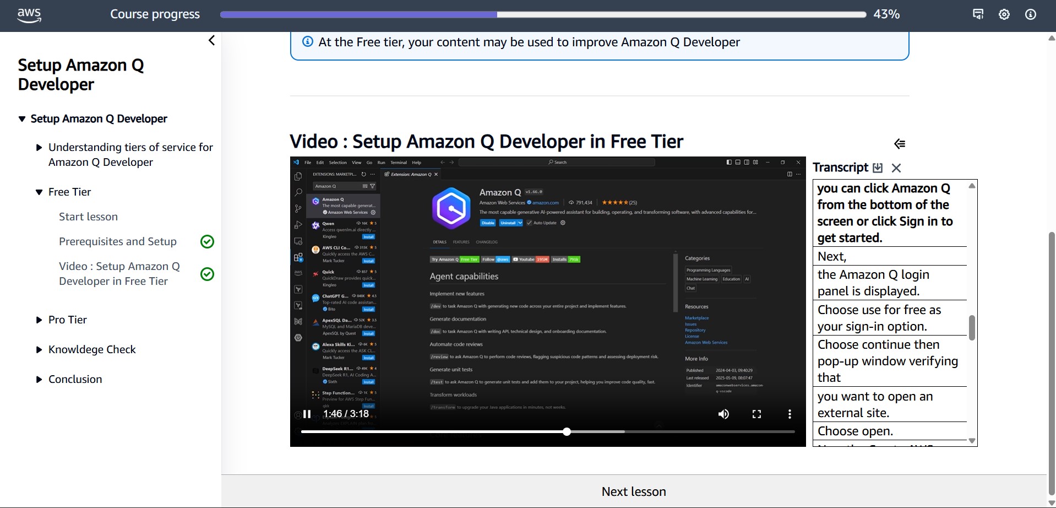Download the transcript
The image size is (1056, 508).
pos(878,167)
